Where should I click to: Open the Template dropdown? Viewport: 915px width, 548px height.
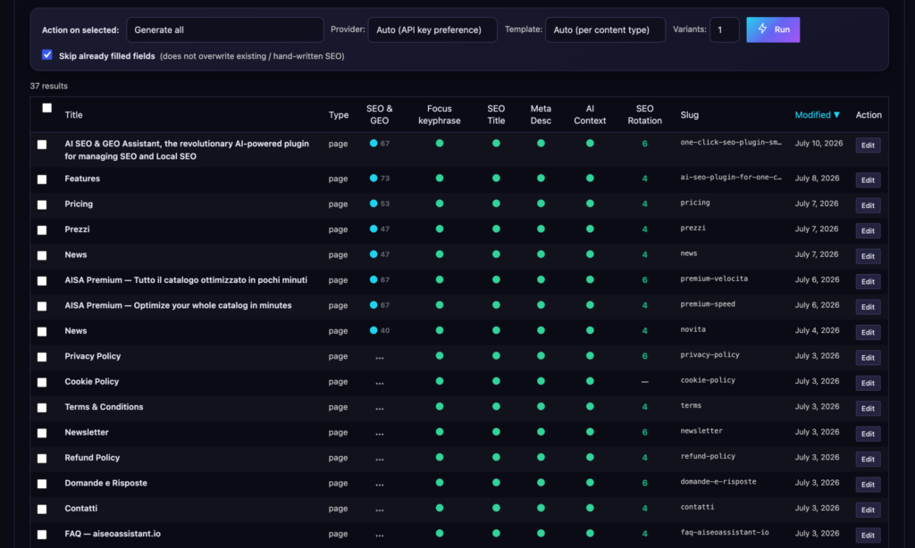[605, 29]
